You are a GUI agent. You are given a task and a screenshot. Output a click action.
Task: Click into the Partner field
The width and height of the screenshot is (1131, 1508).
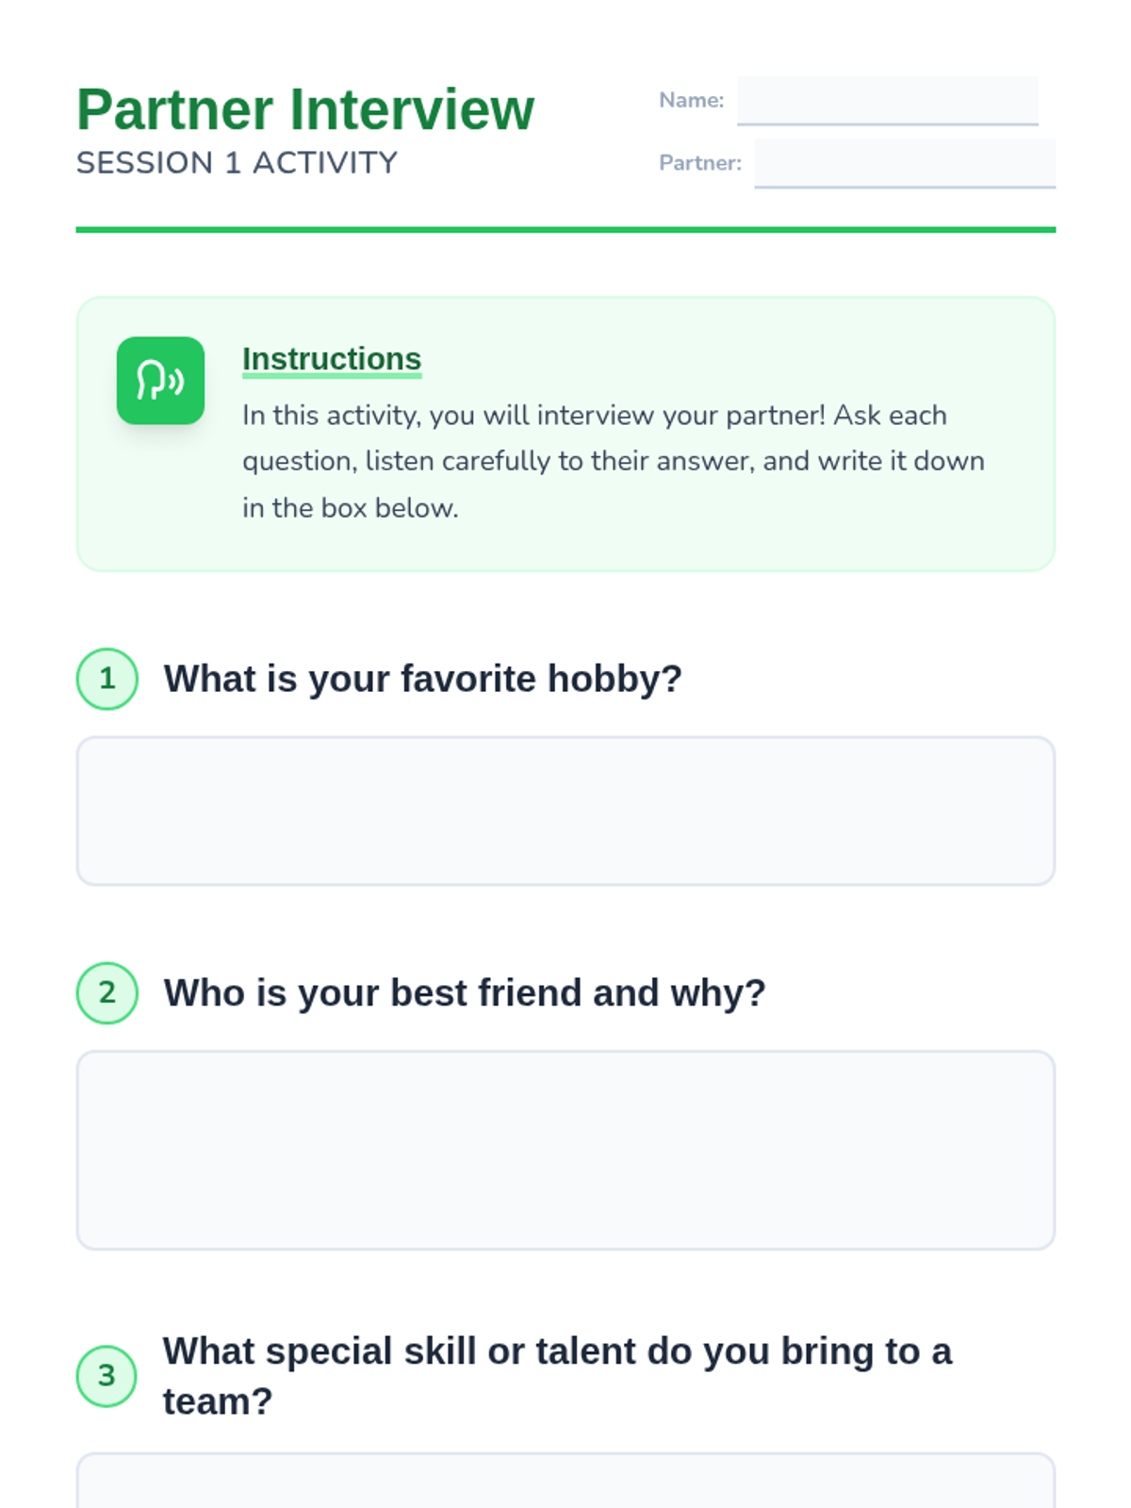904,162
